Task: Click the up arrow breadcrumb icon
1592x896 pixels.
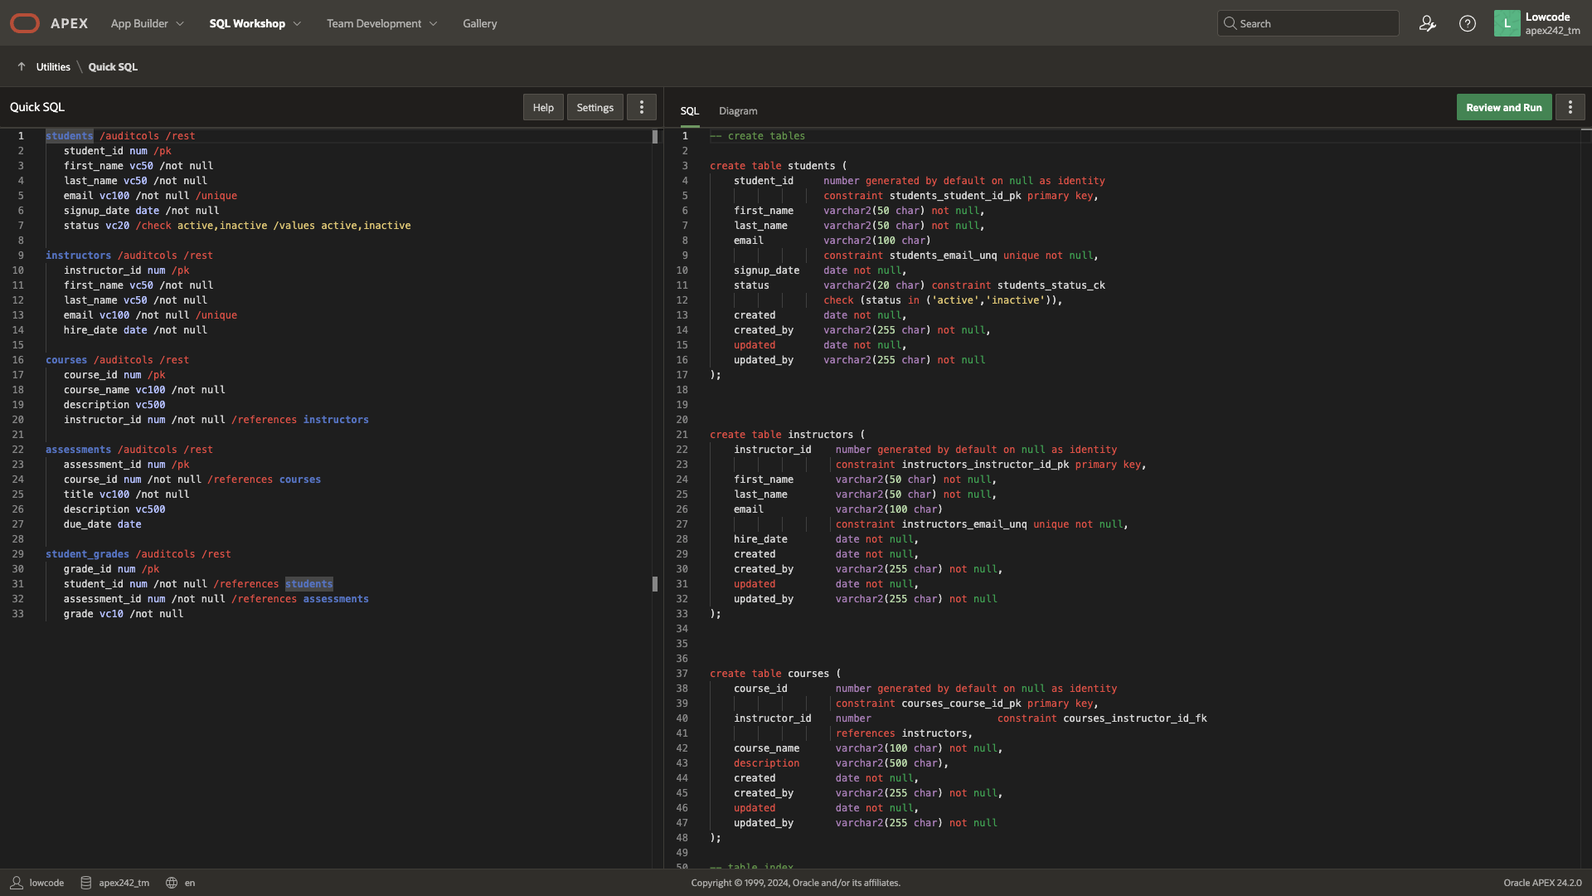Action: [x=22, y=66]
